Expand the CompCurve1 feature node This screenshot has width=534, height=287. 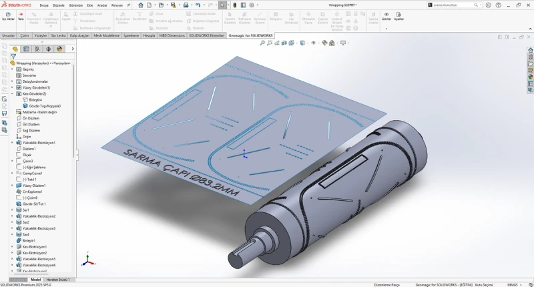[x=12, y=174]
